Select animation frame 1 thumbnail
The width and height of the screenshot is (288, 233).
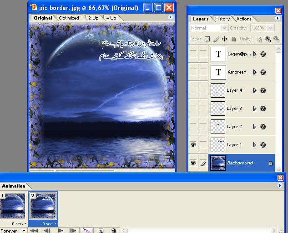13,207
